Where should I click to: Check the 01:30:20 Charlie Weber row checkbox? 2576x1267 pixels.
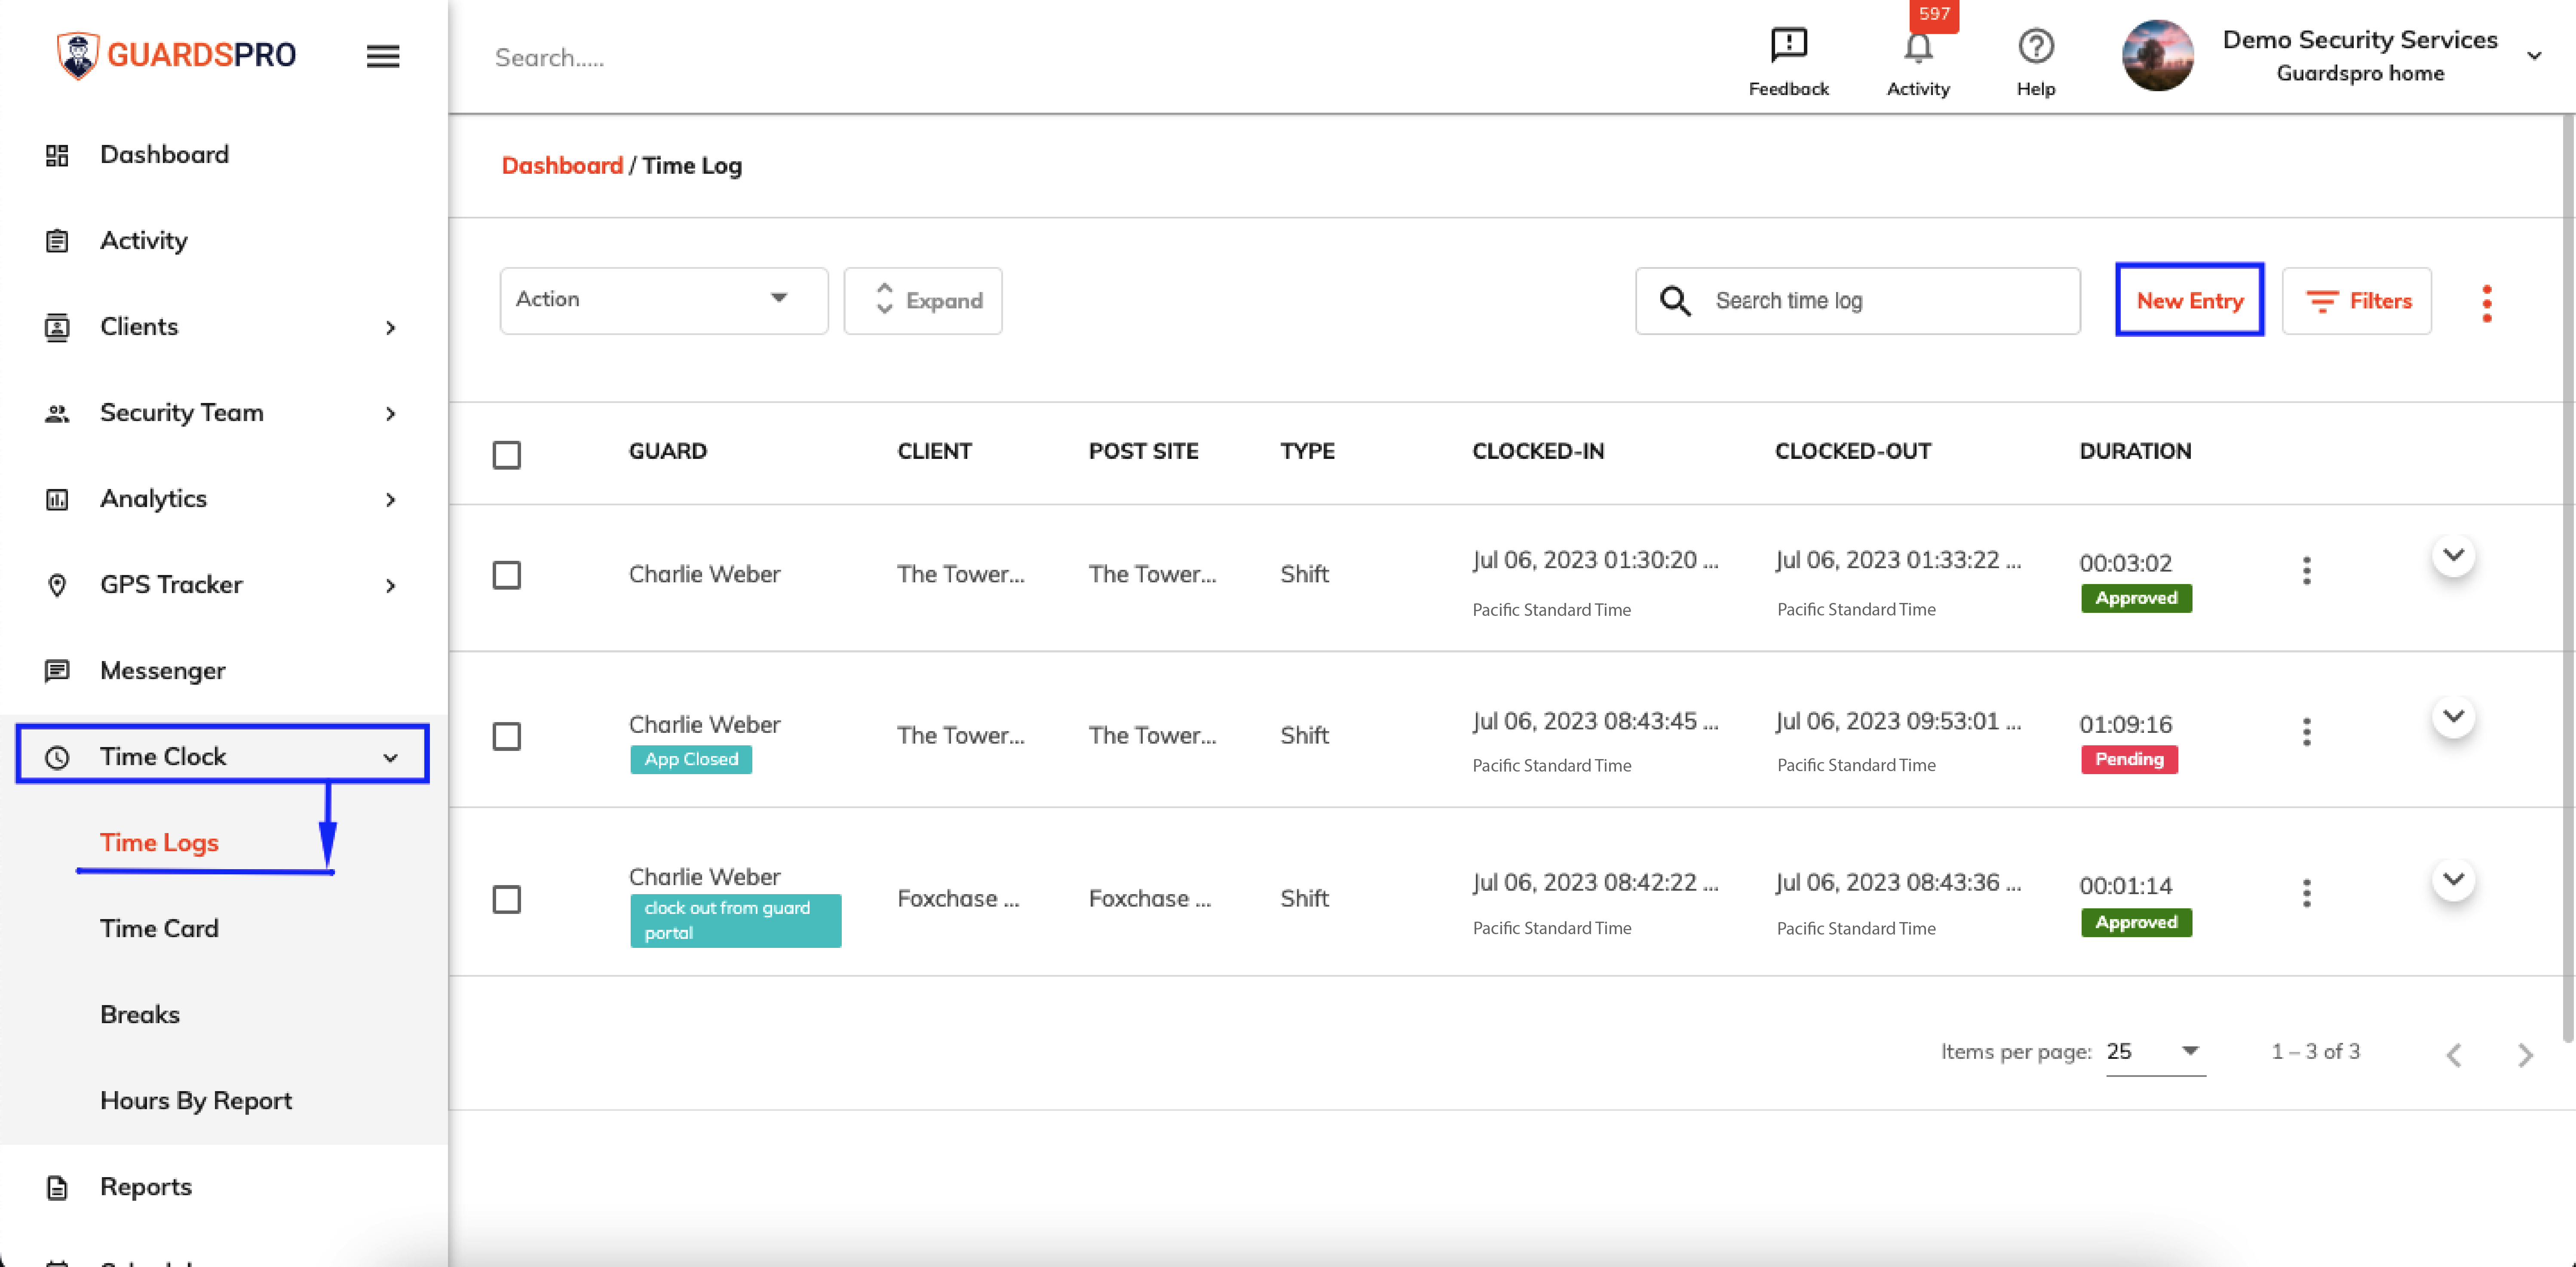point(507,575)
